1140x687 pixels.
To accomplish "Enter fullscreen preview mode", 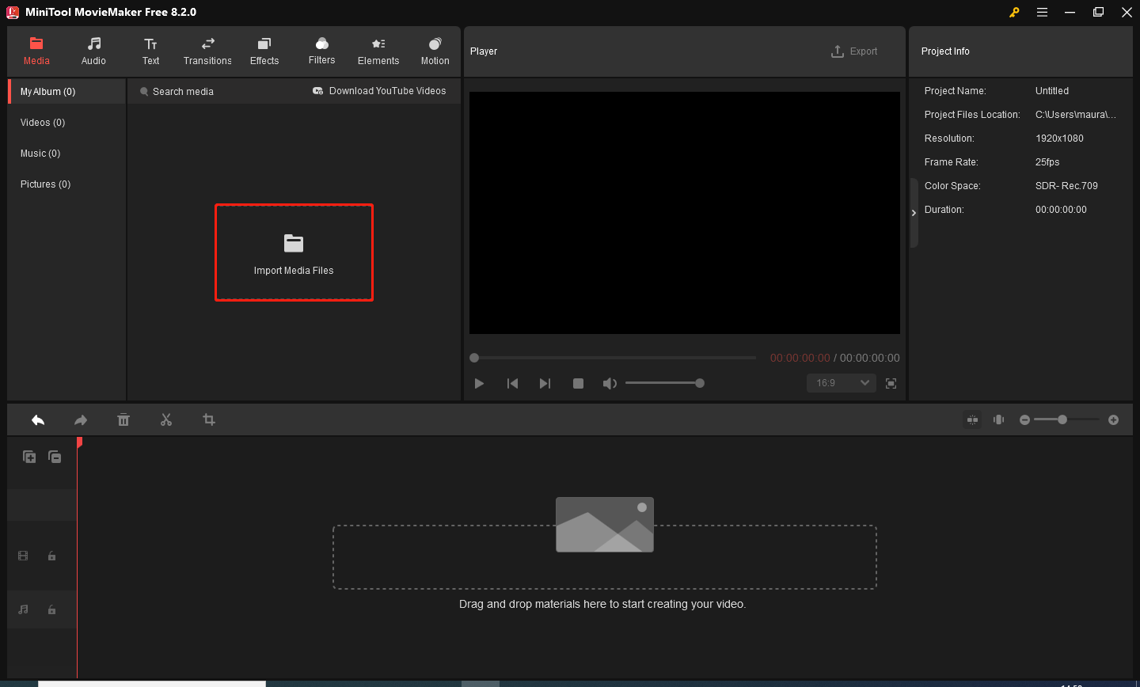I will (891, 383).
